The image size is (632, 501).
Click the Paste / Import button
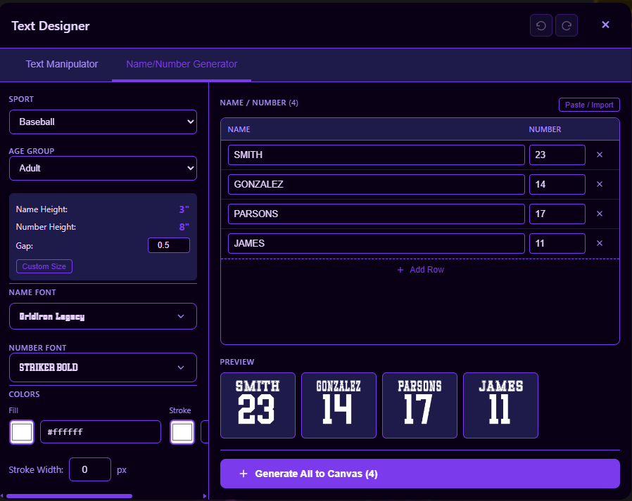click(x=589, y=104)
